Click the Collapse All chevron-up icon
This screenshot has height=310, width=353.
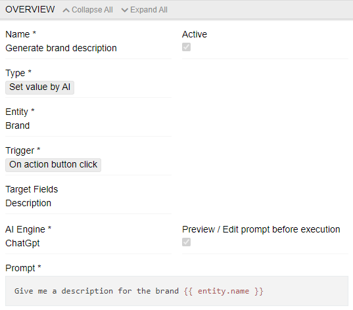[66, 11]
